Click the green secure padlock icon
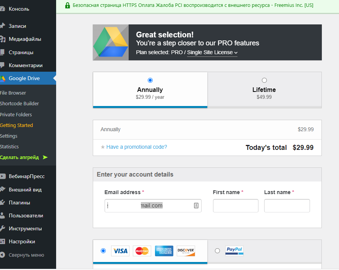Image resolution: width=339 pixels, height=270 pixels. click(x=68, y=5)
